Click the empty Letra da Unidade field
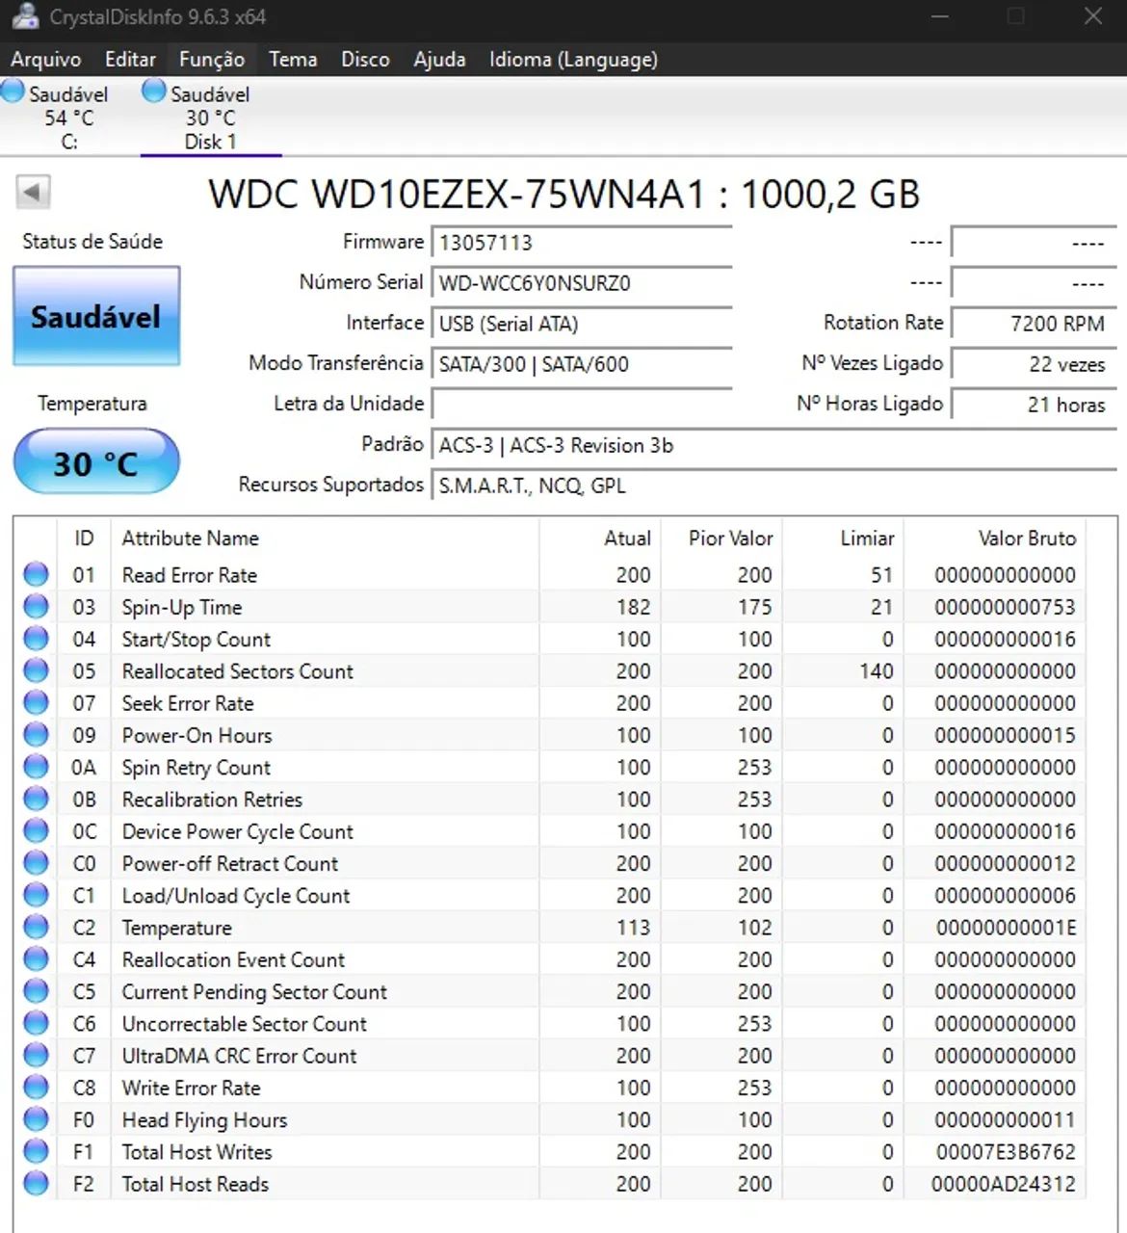This screenshot has height=1233, width=1127. pos(582,405)
